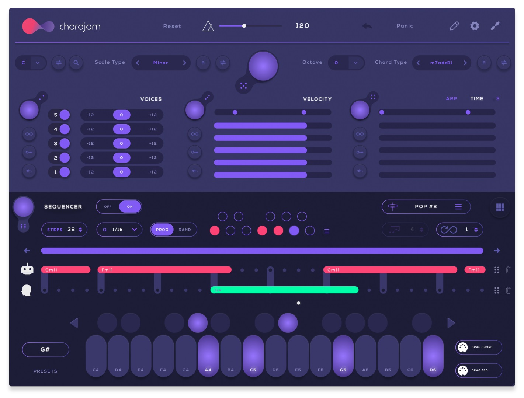Delete the chord row using the trash icon
The image size is (524, 398).
tap(509, 270)
